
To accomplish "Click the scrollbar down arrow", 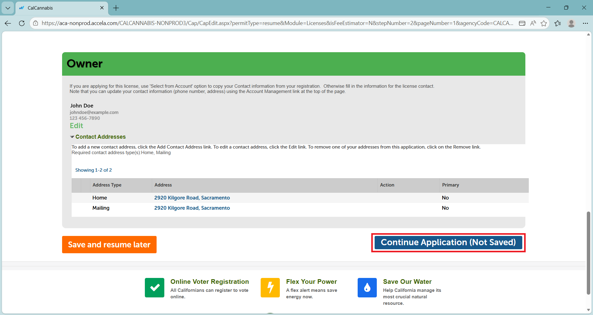I will pyautogui.click(x=588, y=310).
